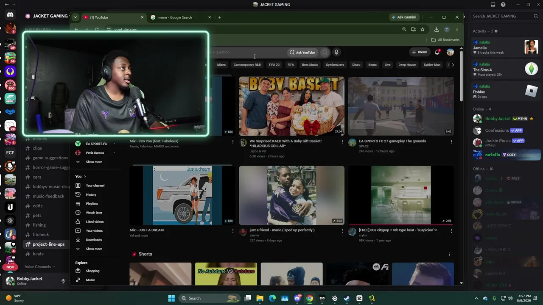This screenshot has height=305, width=543.
Task: Select the Beat Music filter chip
Action: point(310,65)
